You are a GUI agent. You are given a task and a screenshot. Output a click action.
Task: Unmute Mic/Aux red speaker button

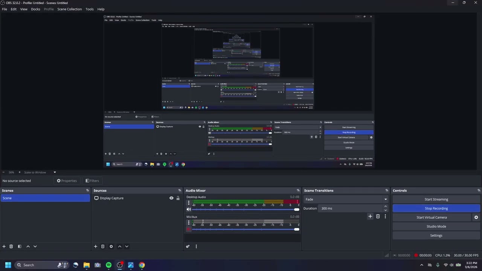(189, 230)
